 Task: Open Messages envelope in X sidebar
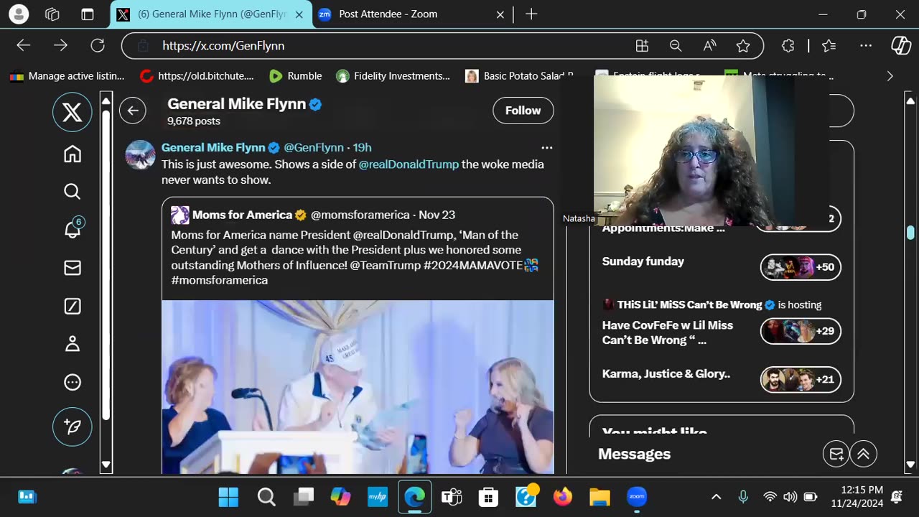73,268
